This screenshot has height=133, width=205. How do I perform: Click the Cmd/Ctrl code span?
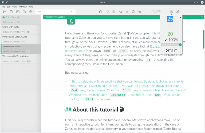tap(118, 95)
